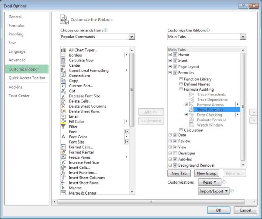Collapse the Formulas tab node
The image size is (262, 219).
pos(170,72)
